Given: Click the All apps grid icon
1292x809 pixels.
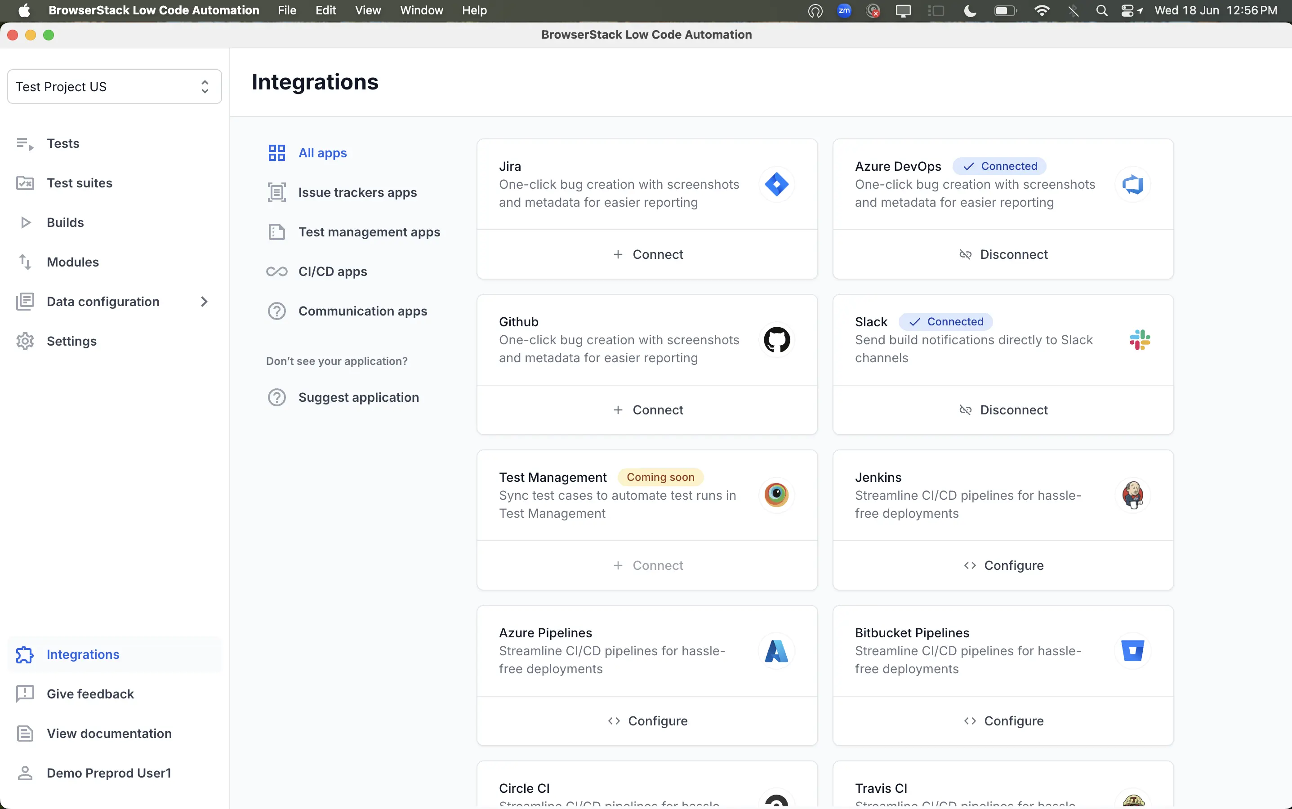Looking at the screenshot, I should point(276,153).
